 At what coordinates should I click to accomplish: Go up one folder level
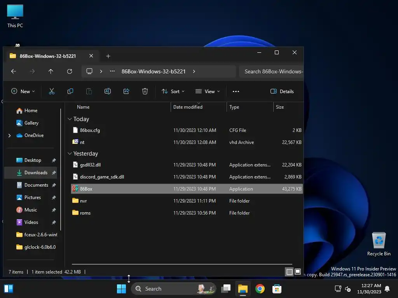point(51,71)
